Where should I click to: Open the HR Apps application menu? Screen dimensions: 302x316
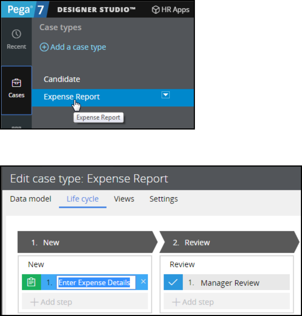(171, 9)
